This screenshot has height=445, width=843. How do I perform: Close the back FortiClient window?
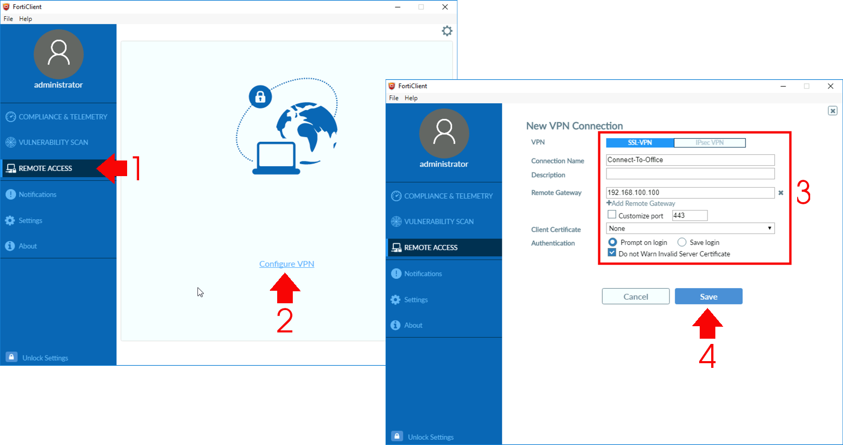[x=445, y=7]
